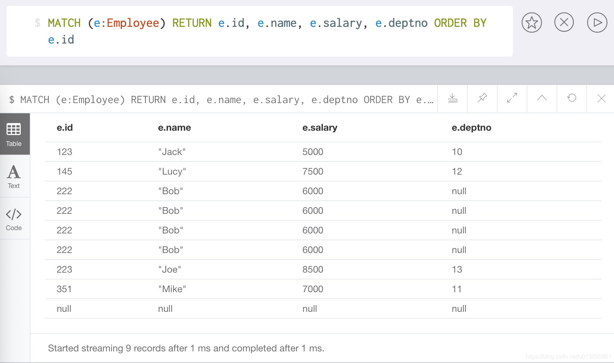Screen dimensions: 614x363
Task: Pin the result frame
Action: pos(482,98)
